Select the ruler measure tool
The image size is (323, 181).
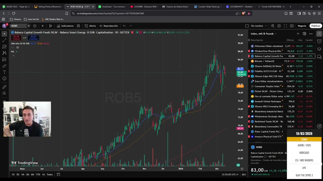[x=4, y=87]
